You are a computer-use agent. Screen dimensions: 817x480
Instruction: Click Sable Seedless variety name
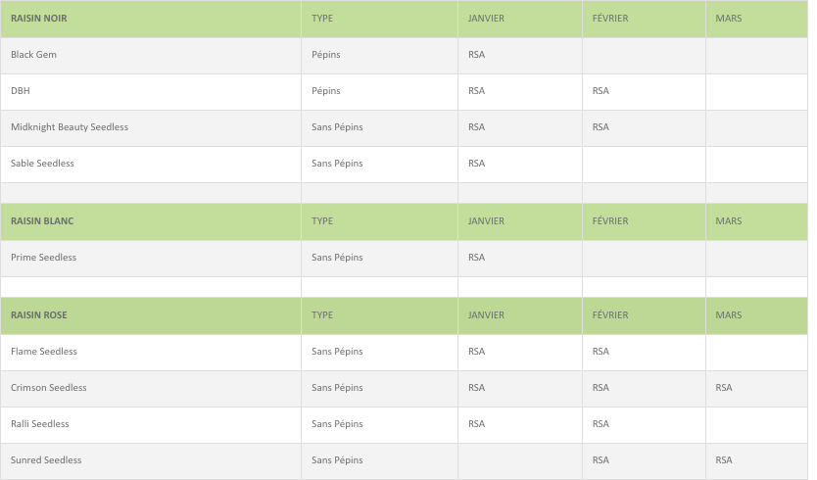[x=42, y=164]
